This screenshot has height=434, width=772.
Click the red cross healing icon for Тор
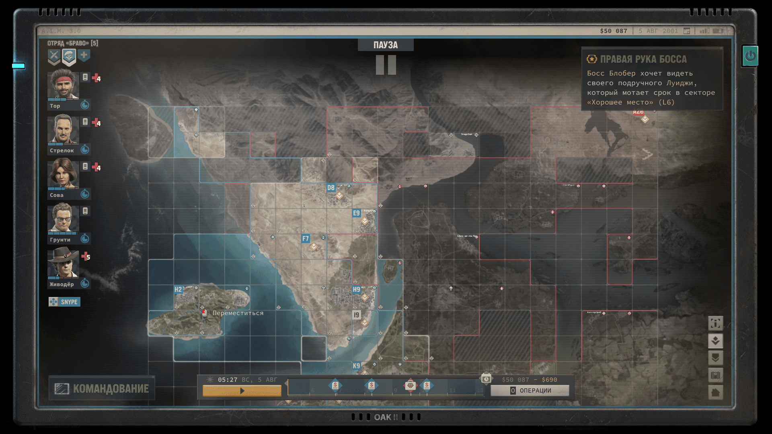click(x=96, y=78)
